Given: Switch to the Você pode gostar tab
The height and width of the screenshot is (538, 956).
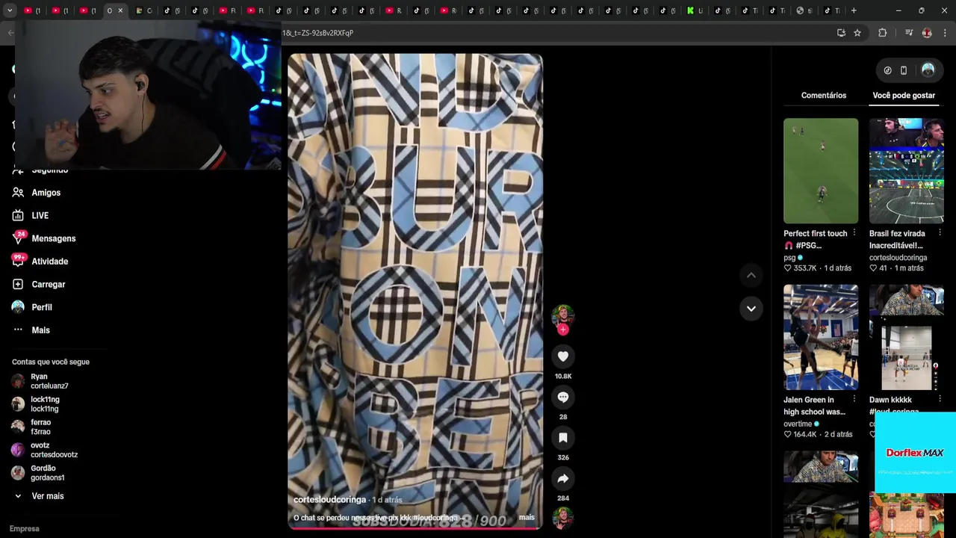Looking at the screenshot, I should point(904,96).
